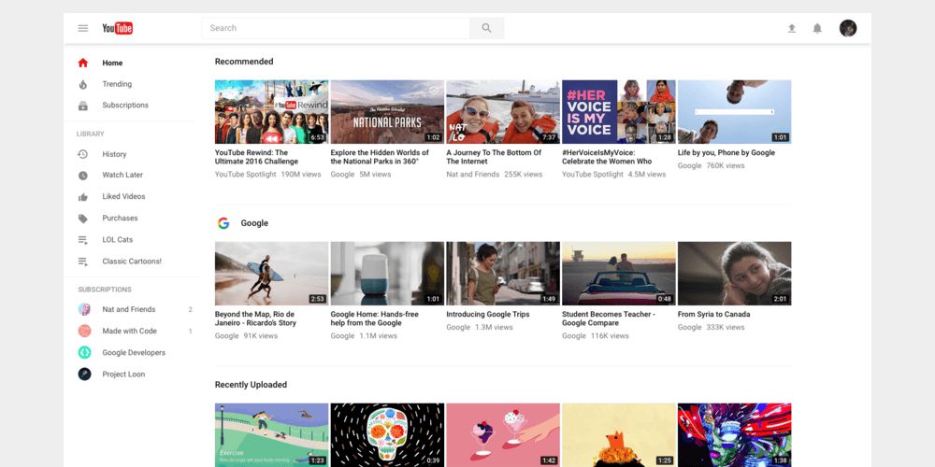Play the YouTube Rewind 2016 thumbnail
Screen dimensions: 935x467
(271, 112)
